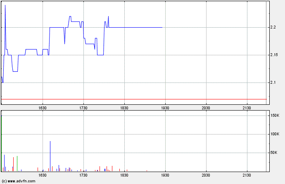Screen dimensions: 285x184
Task: Click the 2130 label under the price chart
Action: click(x=247, y=107)
